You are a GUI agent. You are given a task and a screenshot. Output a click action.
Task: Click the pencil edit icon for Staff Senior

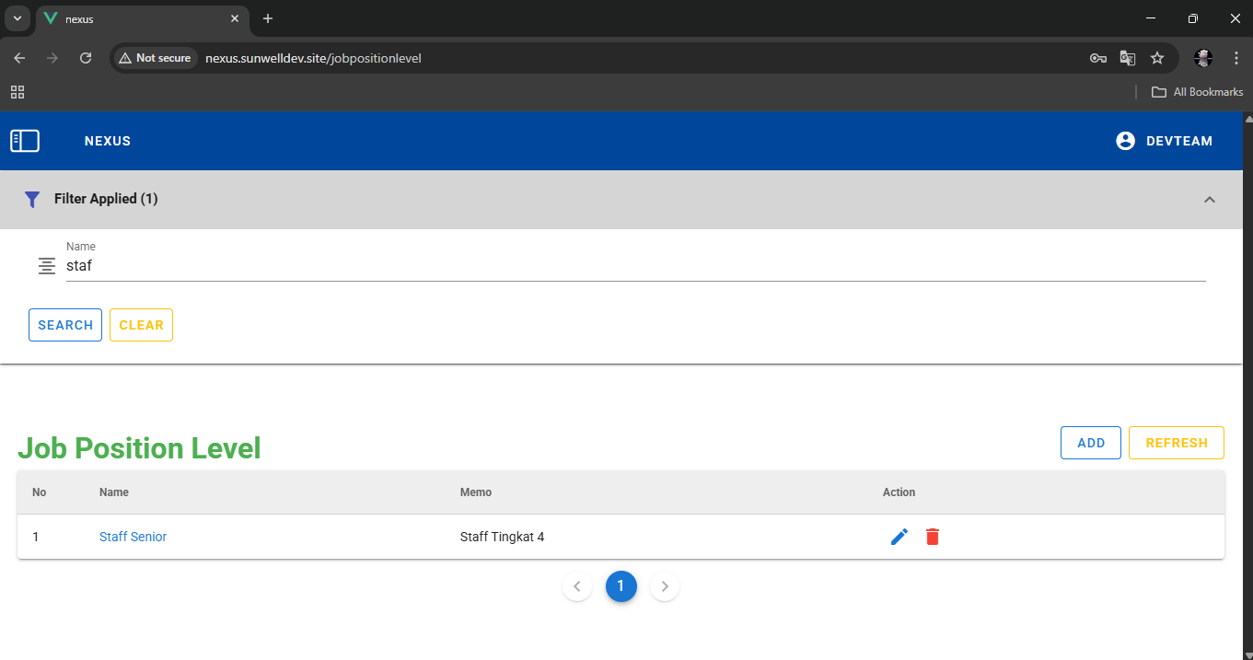(x=899, y=537)
